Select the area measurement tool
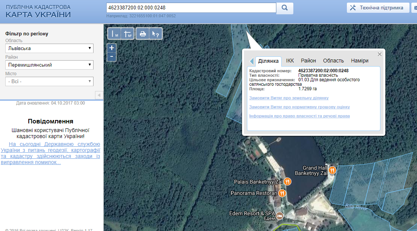 pos(128,34)
